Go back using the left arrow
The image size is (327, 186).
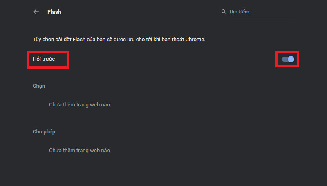pos(36,12)
